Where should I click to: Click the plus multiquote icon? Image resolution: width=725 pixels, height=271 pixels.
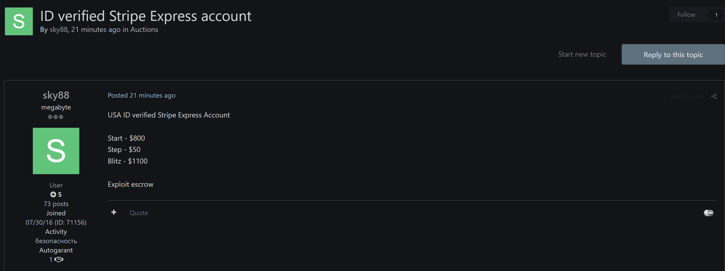tap(114, 212)
